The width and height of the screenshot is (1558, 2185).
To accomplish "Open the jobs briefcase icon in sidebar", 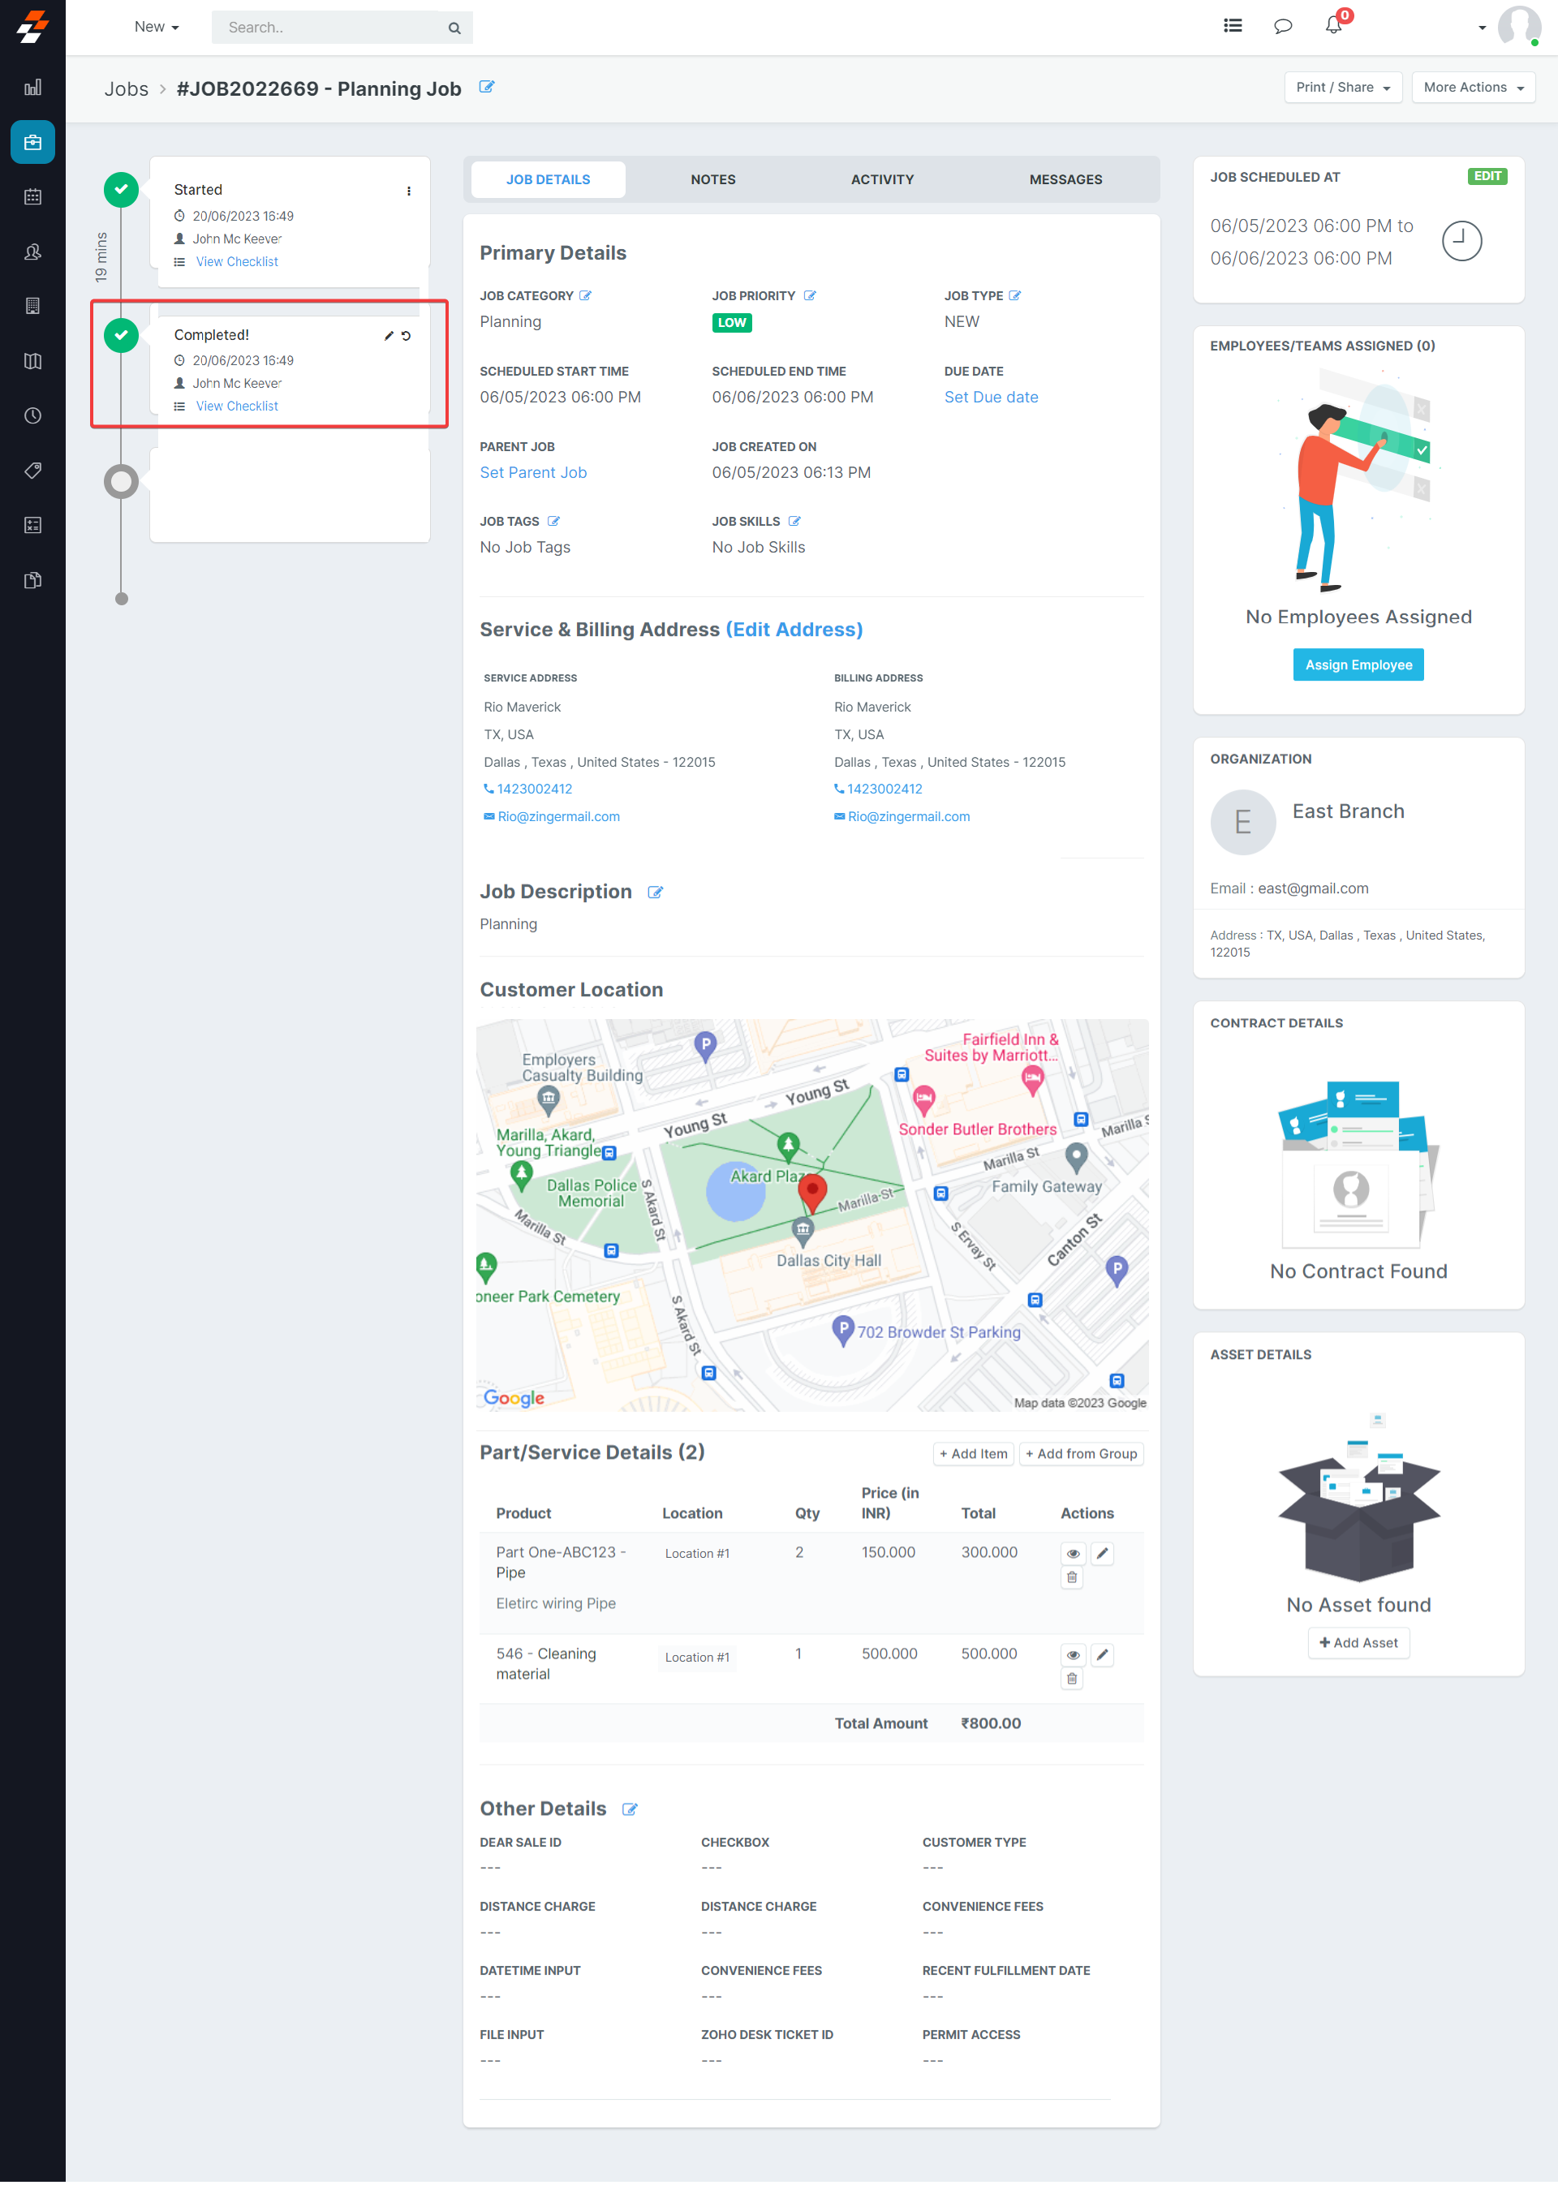I will pyautogui.click(x=32, y=142).
